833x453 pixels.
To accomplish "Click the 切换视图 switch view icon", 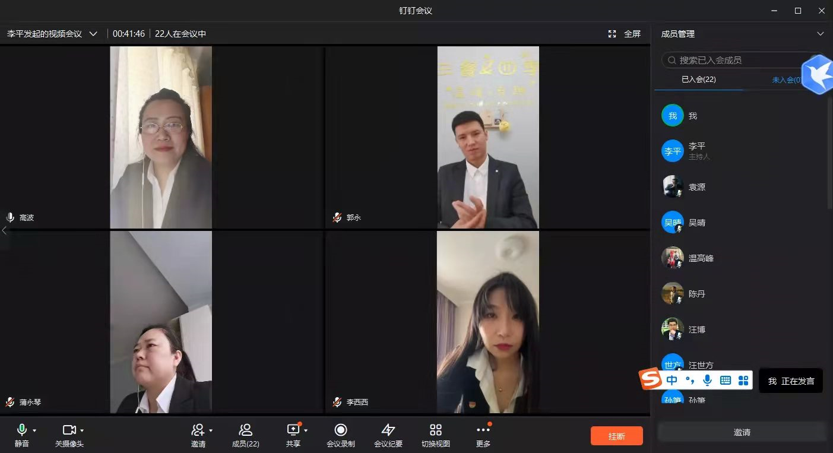I will point(435,430).
